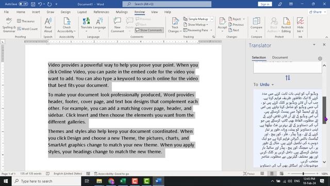Switch to Read Mode view in status bar
Viewport: 330px width, 186px height.
(262, 174)
